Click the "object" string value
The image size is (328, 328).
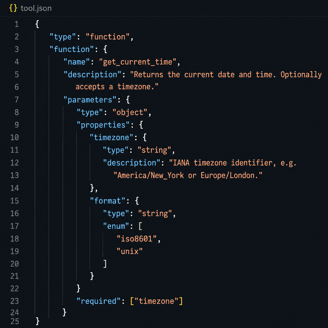point(130,112)
